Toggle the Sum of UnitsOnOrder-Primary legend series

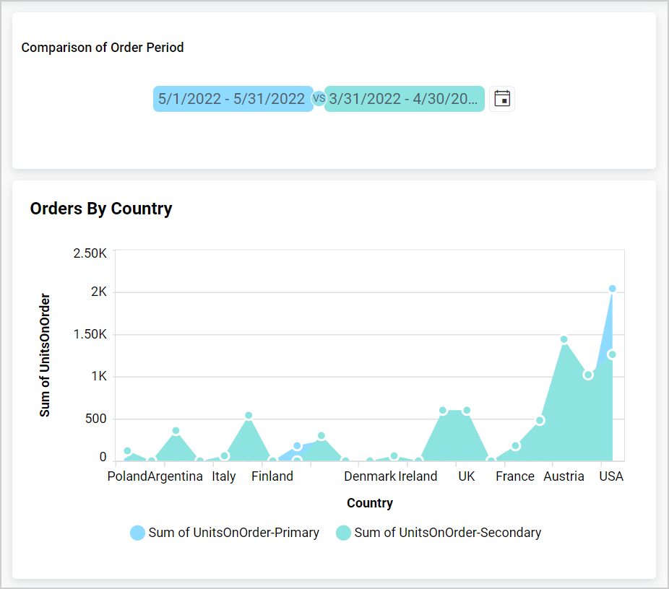pos(233,533)
